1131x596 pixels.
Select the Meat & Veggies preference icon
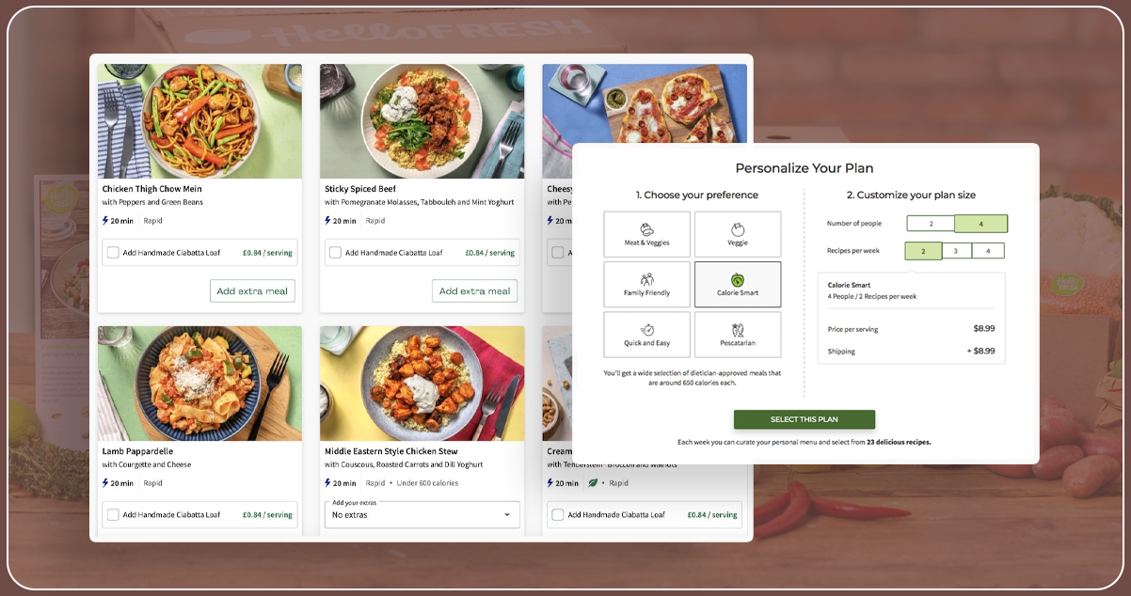[646, 228]
